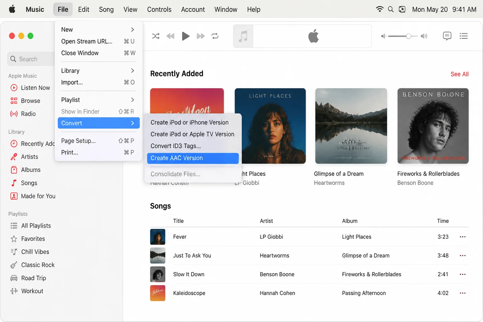Click Benson Boone artist under Fireworks album

415,183
